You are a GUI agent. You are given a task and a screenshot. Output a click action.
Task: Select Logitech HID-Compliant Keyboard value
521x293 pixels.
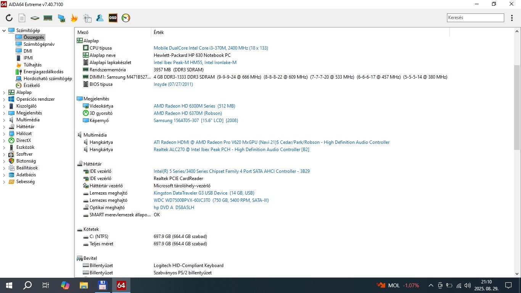188,266
